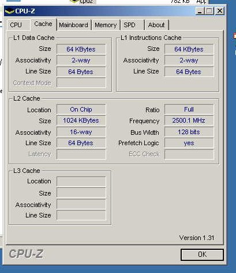Click Bus Width value 128 bits
This screenshot has height=273, width=236.
[189, 132]
